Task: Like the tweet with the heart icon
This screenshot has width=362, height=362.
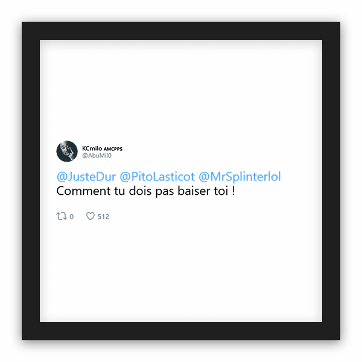Action: 91,216
